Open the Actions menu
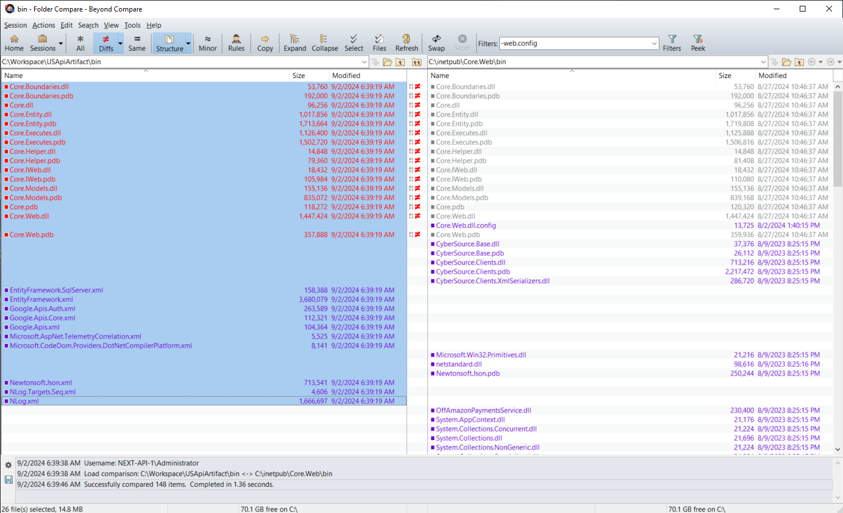Screen dimensions: 843x513 pyautogui.click(x=43, y=25)
